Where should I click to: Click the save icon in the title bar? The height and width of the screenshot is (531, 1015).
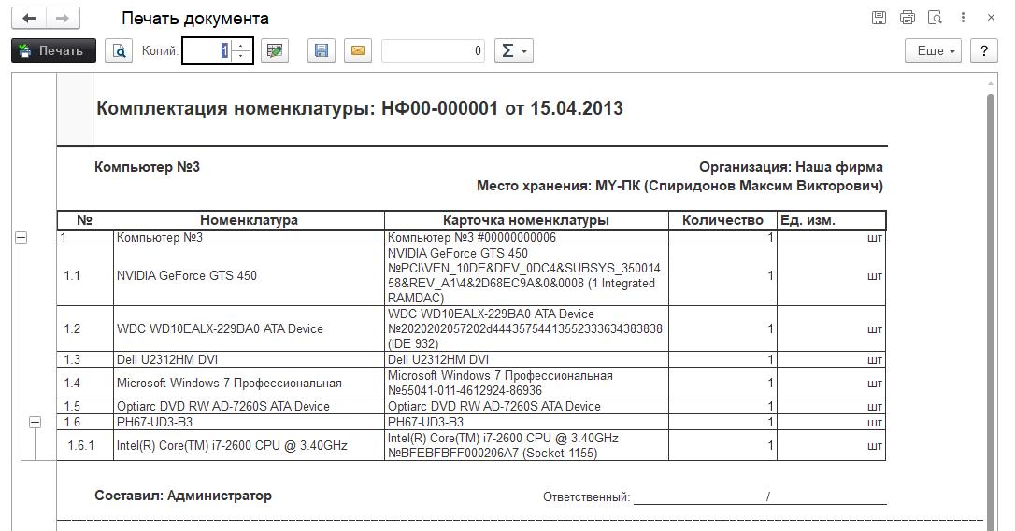(x=879, y=18)
